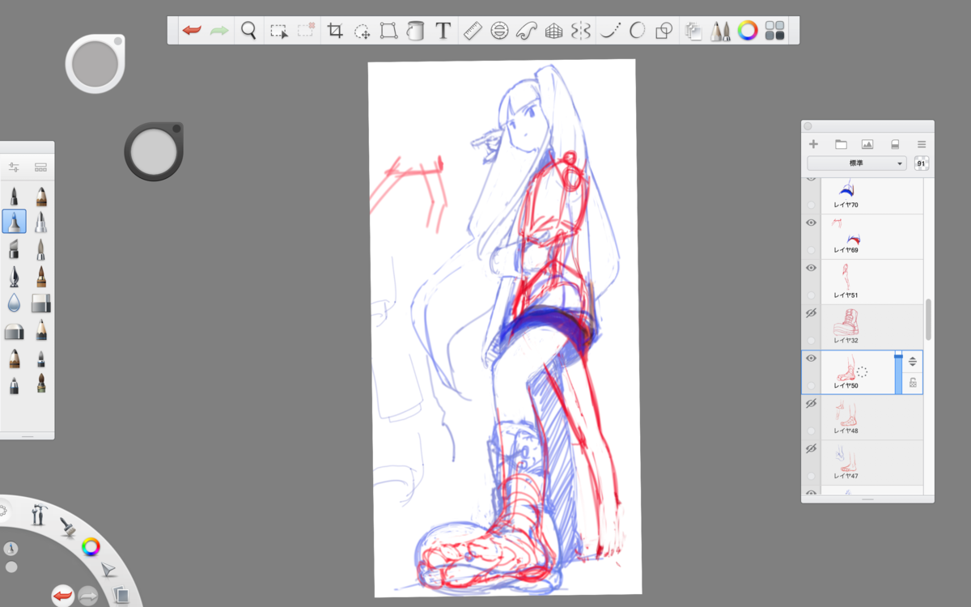The image size is (971, 607).
Task: Select the blue highlighted marker brush
Action: (x=14, y=221)
